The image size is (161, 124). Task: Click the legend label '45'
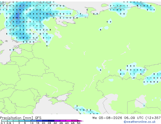(x=73, y=123)
